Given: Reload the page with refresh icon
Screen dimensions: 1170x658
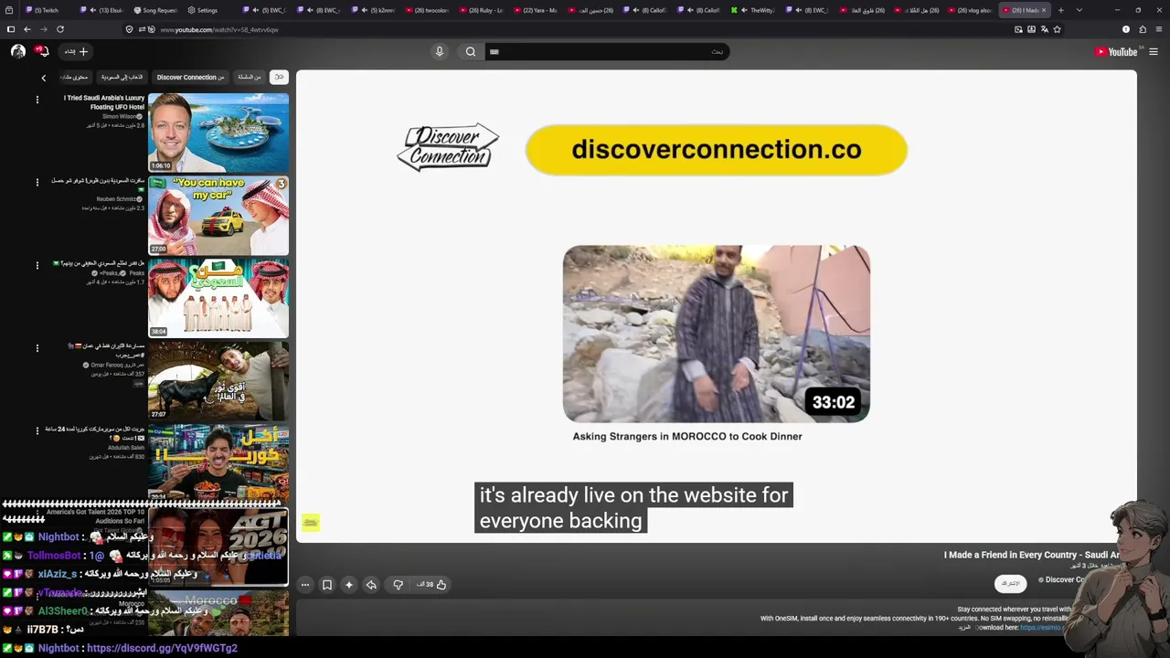Looking at the screenshot, I should 60,29.
